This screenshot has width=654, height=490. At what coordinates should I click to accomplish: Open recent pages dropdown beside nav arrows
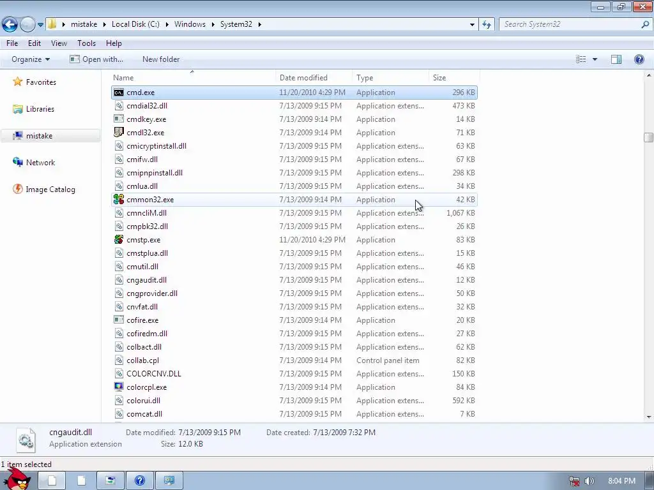click(x=40, y=25)
